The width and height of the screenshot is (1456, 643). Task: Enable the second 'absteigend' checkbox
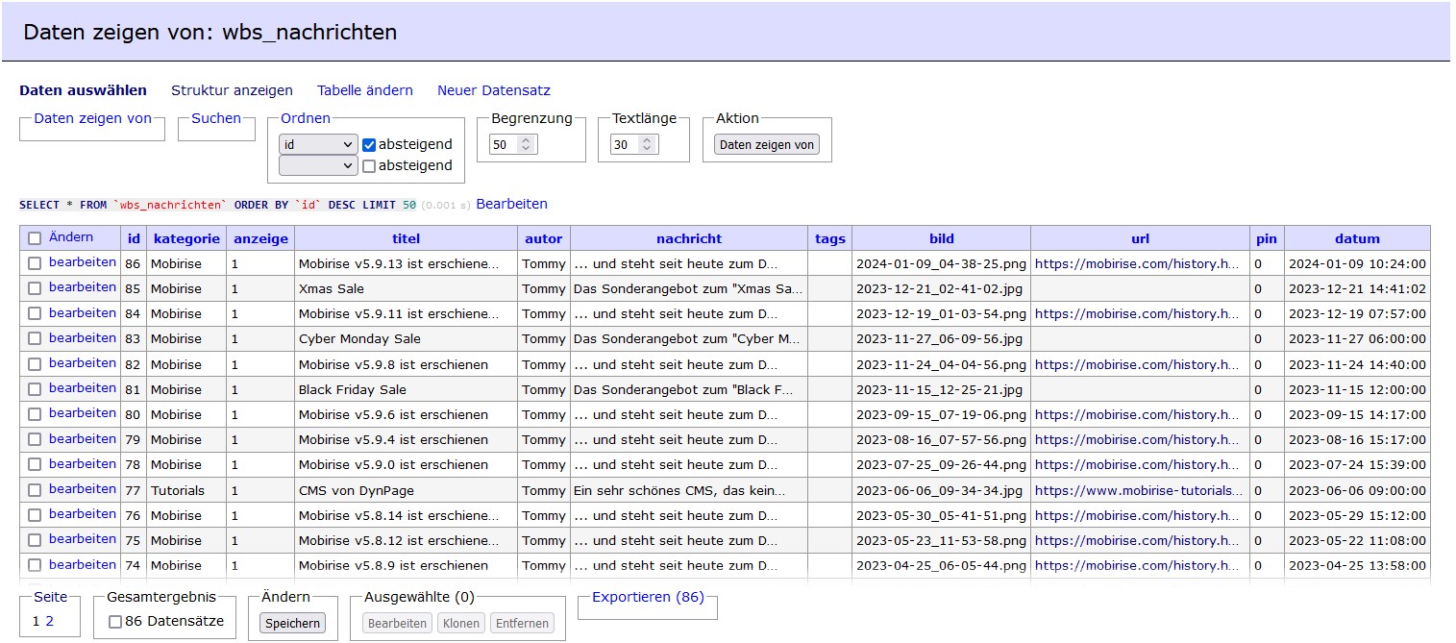pyautogui.click(x=369, y=166)
